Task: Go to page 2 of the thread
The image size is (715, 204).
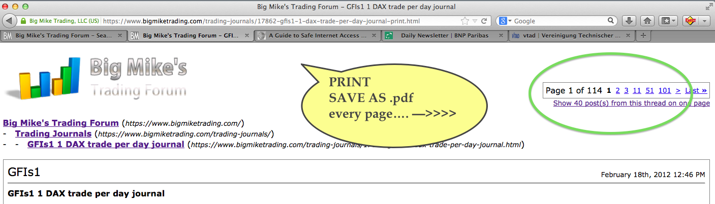Action: (x=618, y=91)
